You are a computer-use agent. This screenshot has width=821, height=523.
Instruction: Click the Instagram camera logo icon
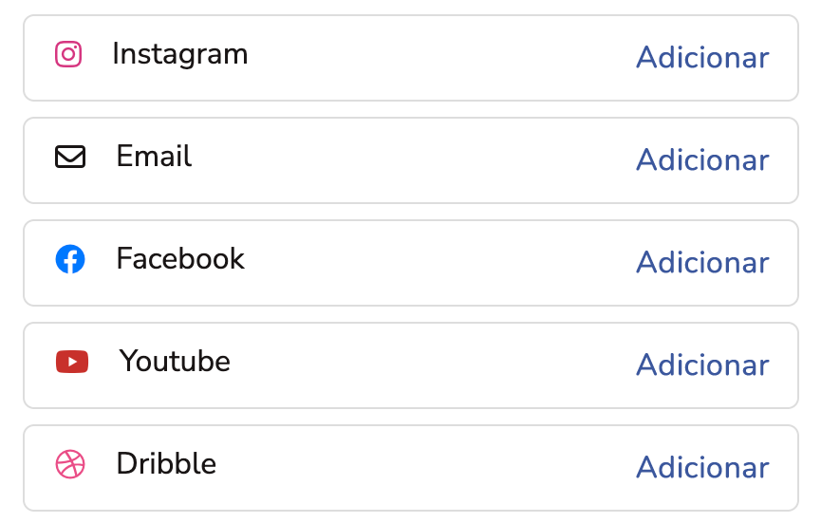pyautogui.click(x=68, y=54)
